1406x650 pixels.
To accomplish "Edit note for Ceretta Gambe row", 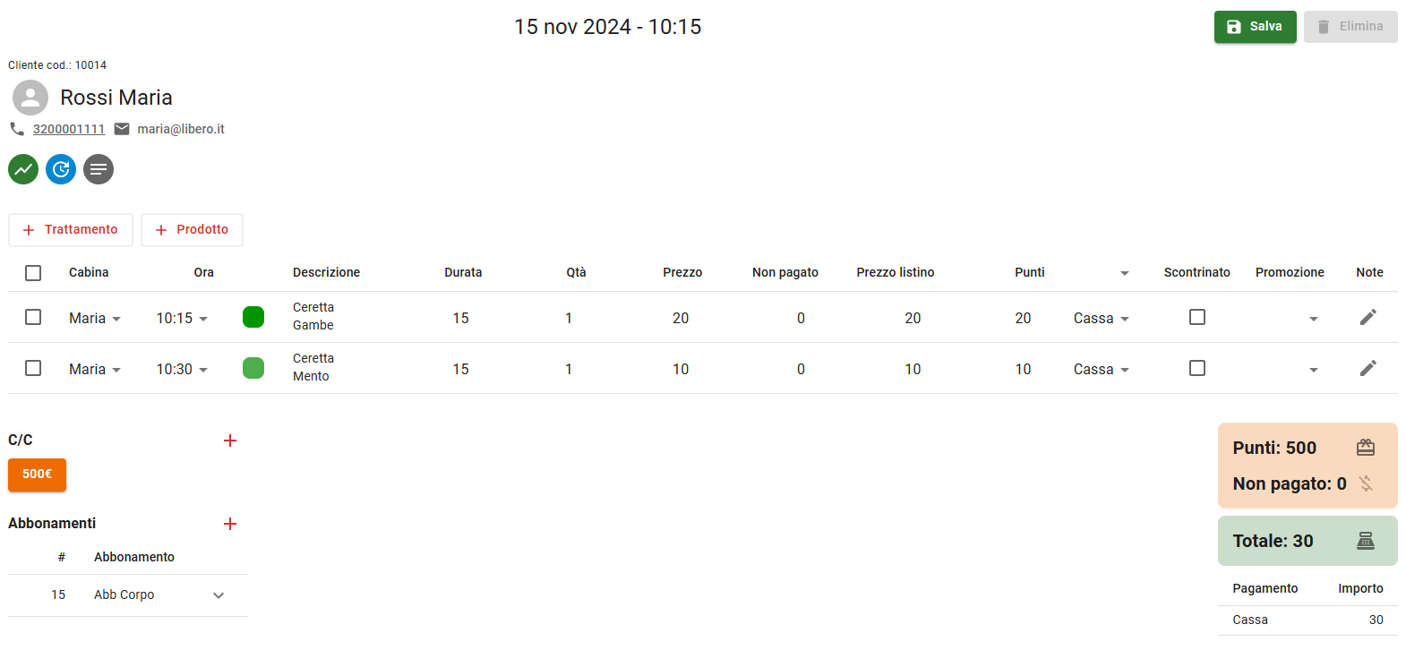I will point(1367,317).
